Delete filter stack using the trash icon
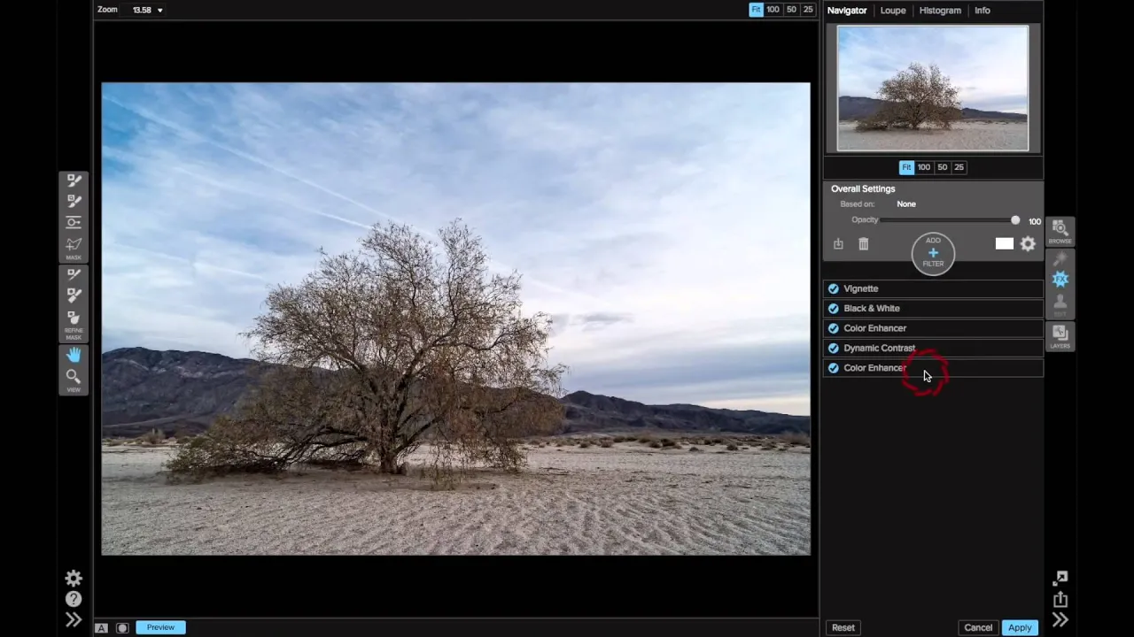Viewport: 1134px width, 637px height. click(x=864, y=244)
